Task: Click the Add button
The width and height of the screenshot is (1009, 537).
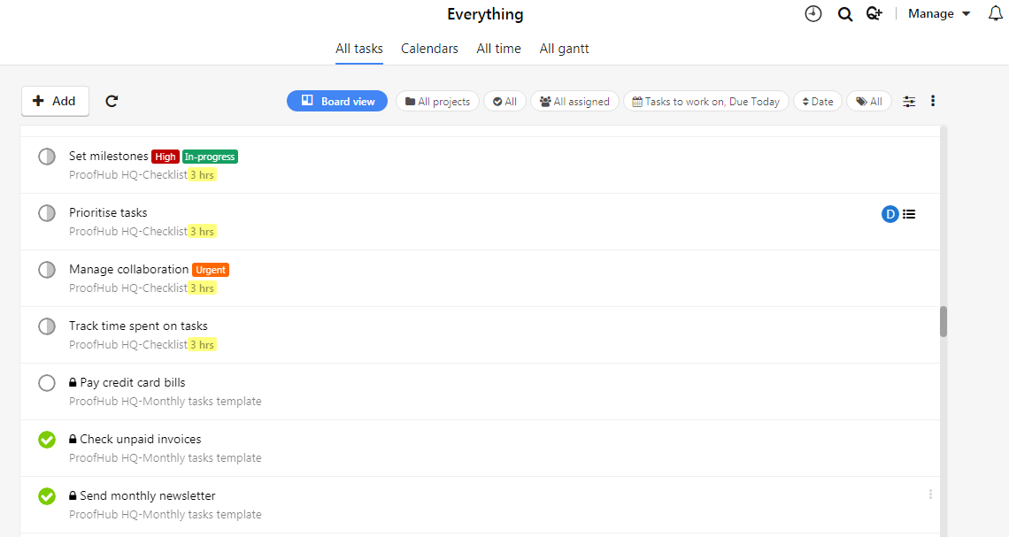Action: (55, 101)
